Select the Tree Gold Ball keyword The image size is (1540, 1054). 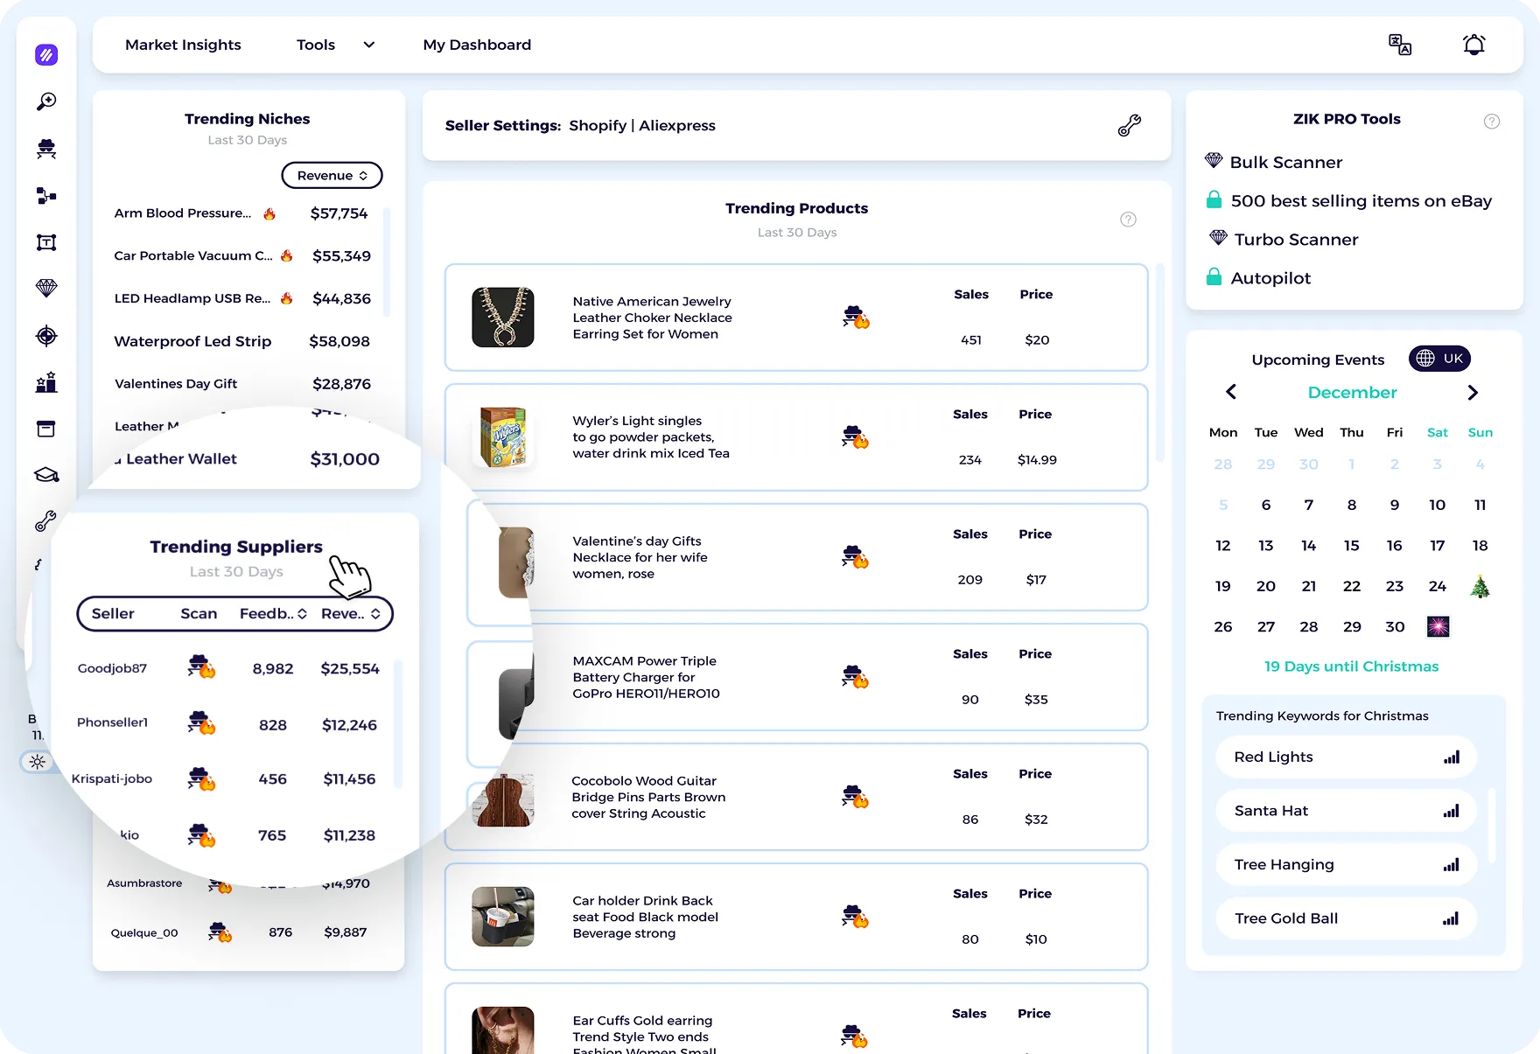[x=1346, y=918]
